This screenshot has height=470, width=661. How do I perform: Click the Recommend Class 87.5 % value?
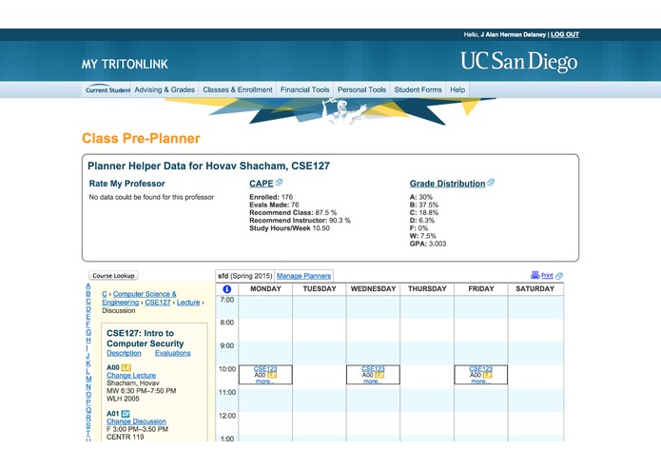(326, 213)
